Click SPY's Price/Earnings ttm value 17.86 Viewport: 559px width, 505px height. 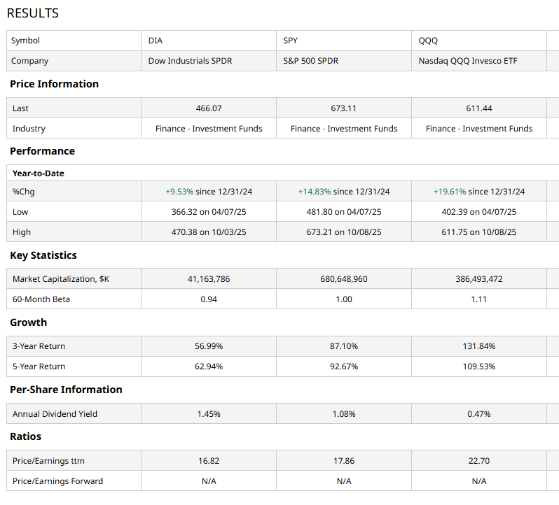344,461
